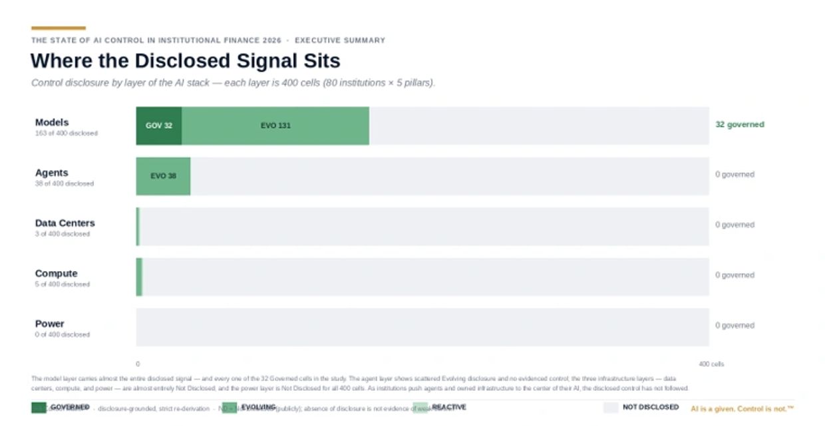The image size is (825, 426).
Task: Click the GOV 32 dark green bar segment
Action: tap(159, 126)
